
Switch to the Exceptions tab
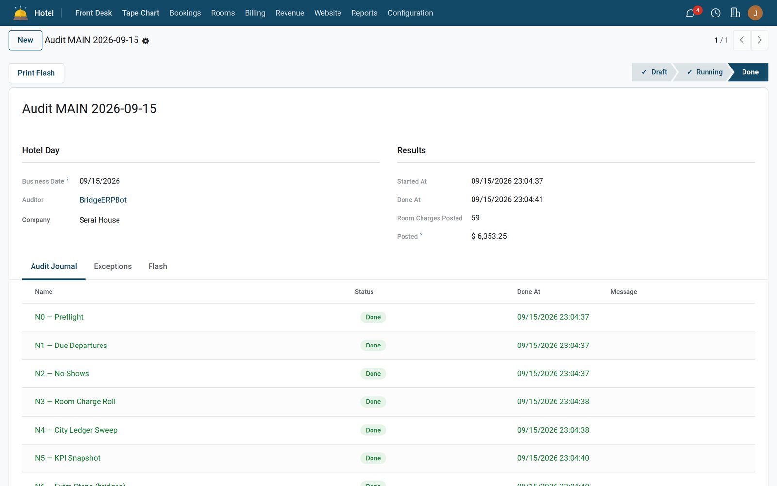point(113,266)
